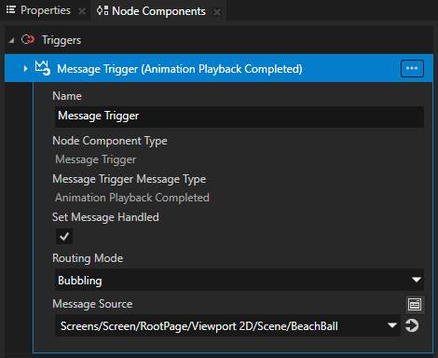438x358 pixels.
Task: Click the Name label
Action: [67, 96]
